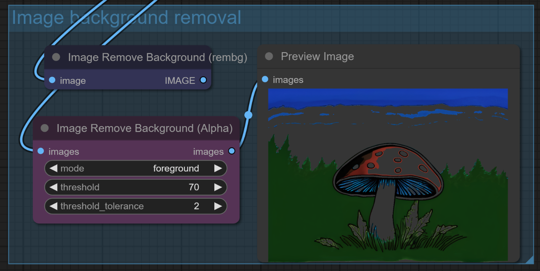Increase threshold using the right arrow

[218, 187]
